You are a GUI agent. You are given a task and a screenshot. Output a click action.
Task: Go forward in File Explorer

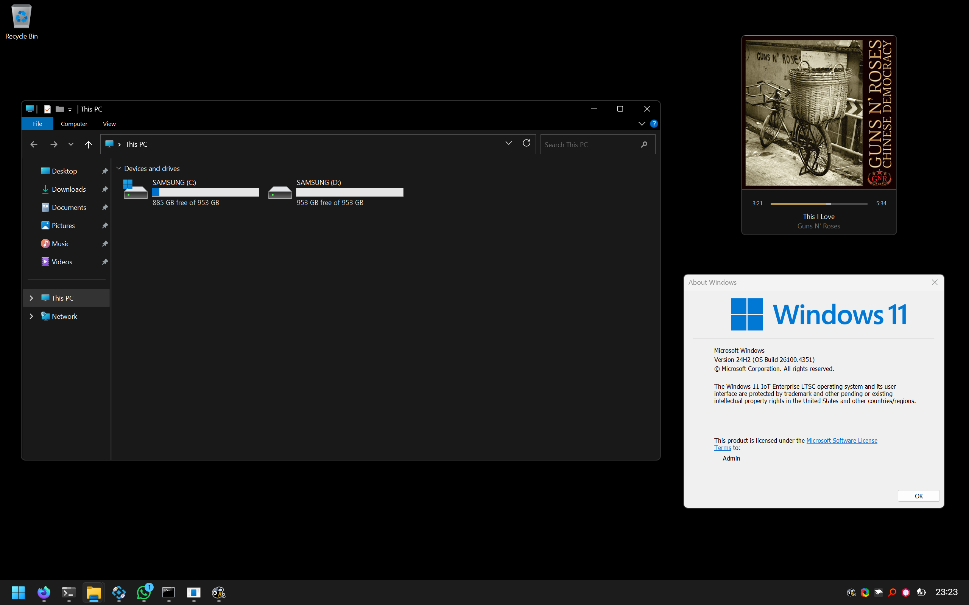[54, 144]
